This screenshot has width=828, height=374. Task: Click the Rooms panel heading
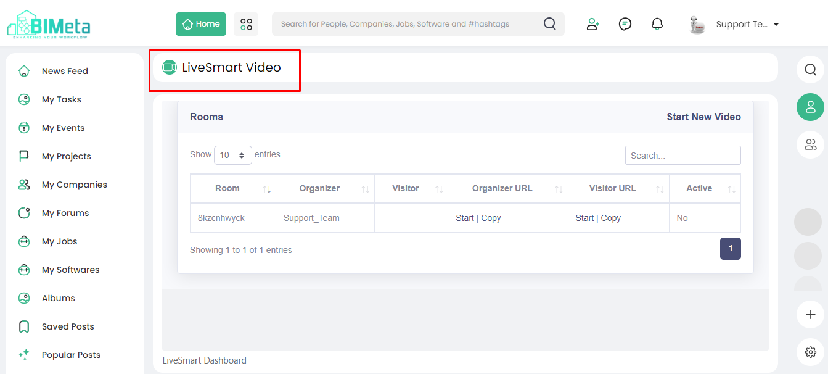(x=207, y=117)
